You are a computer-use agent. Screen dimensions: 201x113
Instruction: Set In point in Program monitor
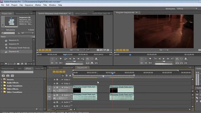(x=142, y=59)
